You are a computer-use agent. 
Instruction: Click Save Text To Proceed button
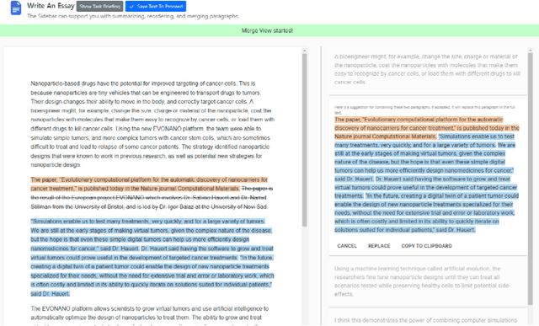(x=156, y=6)
